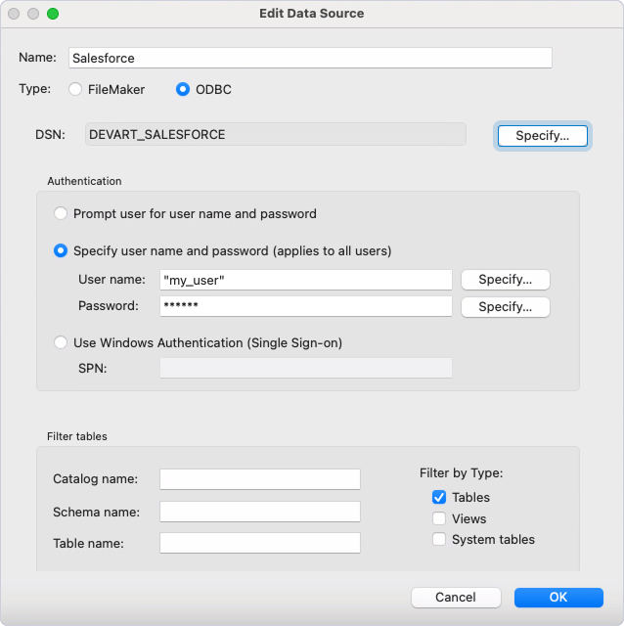Confirm with the OK button

558,598
